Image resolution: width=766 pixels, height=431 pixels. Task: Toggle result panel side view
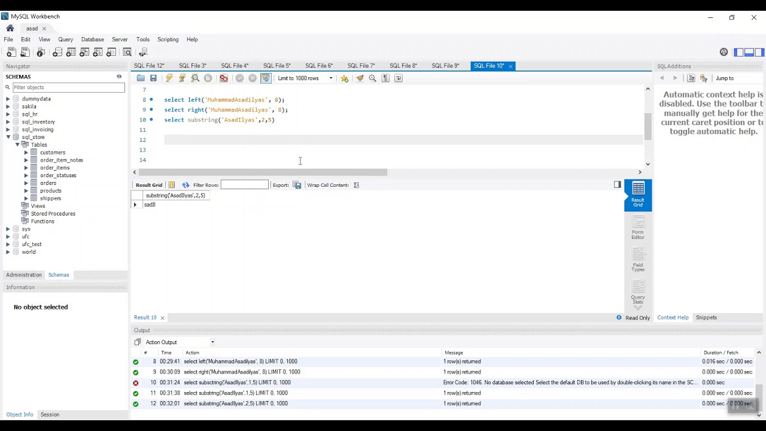click(618, 185)
